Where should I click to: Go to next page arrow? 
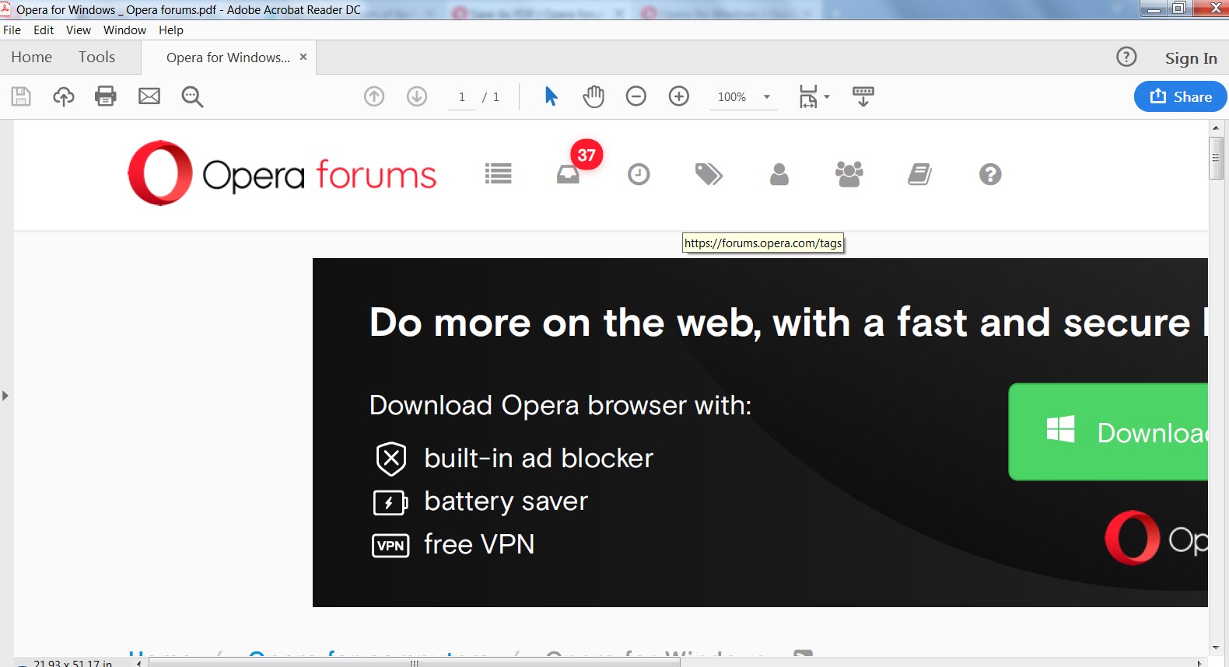417,96
